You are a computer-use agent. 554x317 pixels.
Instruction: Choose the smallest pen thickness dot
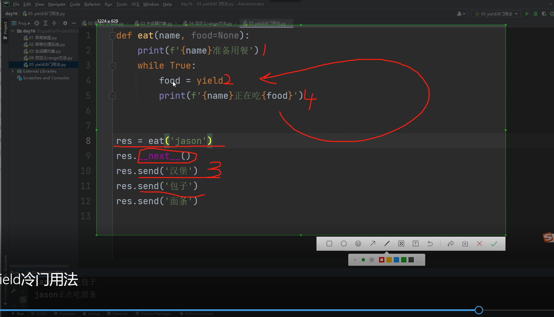pos(355,260)
